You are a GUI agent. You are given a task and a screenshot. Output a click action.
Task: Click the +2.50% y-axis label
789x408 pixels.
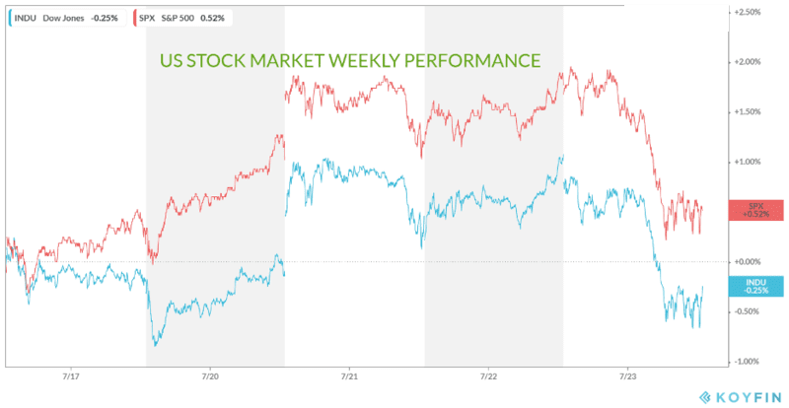750,13
